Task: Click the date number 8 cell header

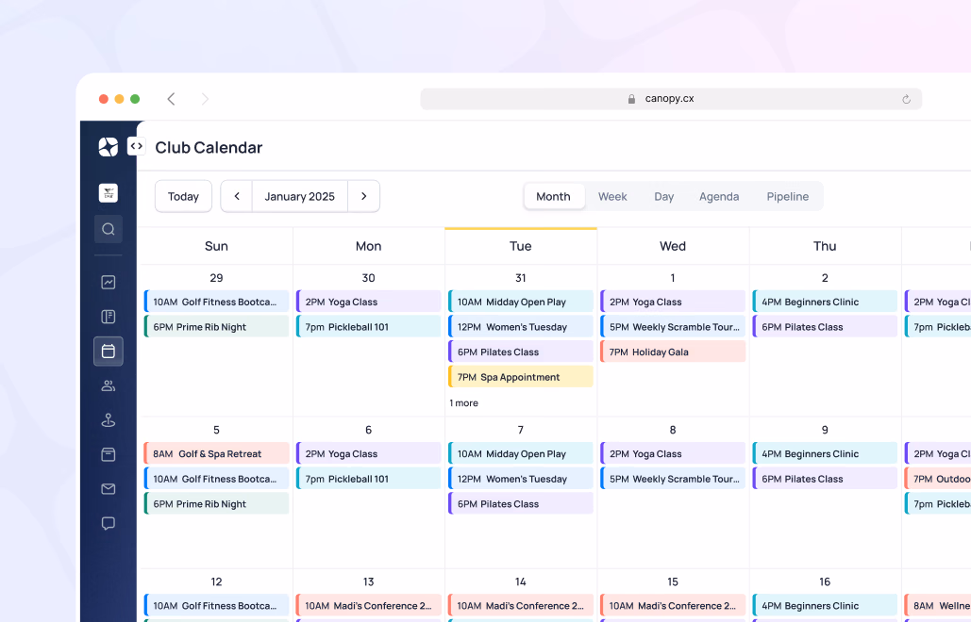Action: click(x=673, y=430)
